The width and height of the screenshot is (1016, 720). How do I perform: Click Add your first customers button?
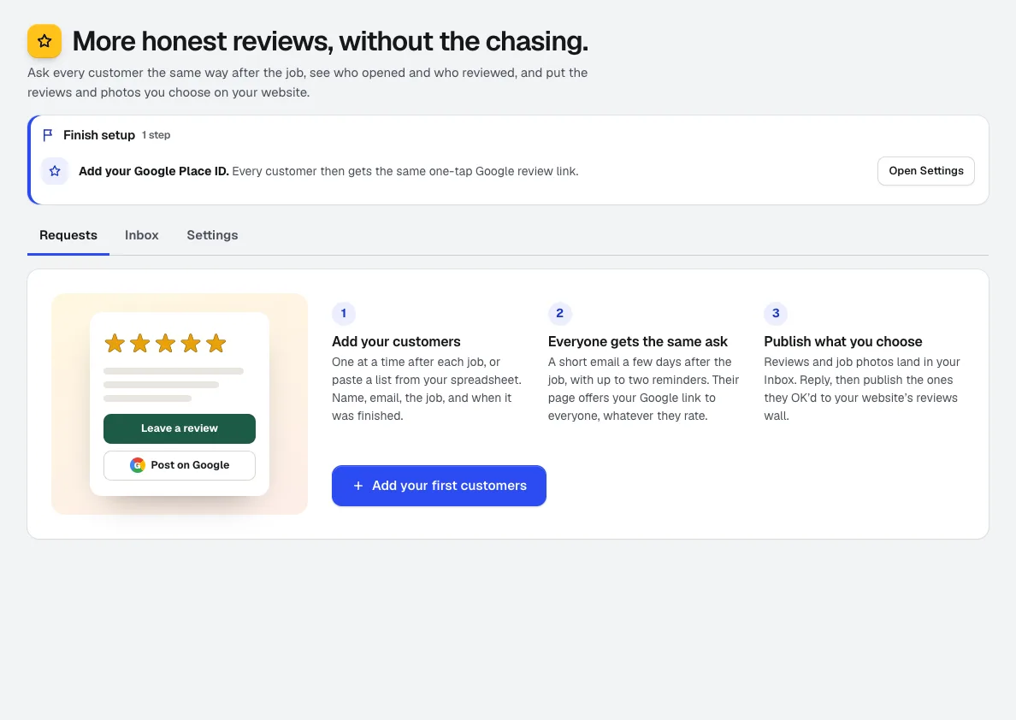(x=439, y=486)
